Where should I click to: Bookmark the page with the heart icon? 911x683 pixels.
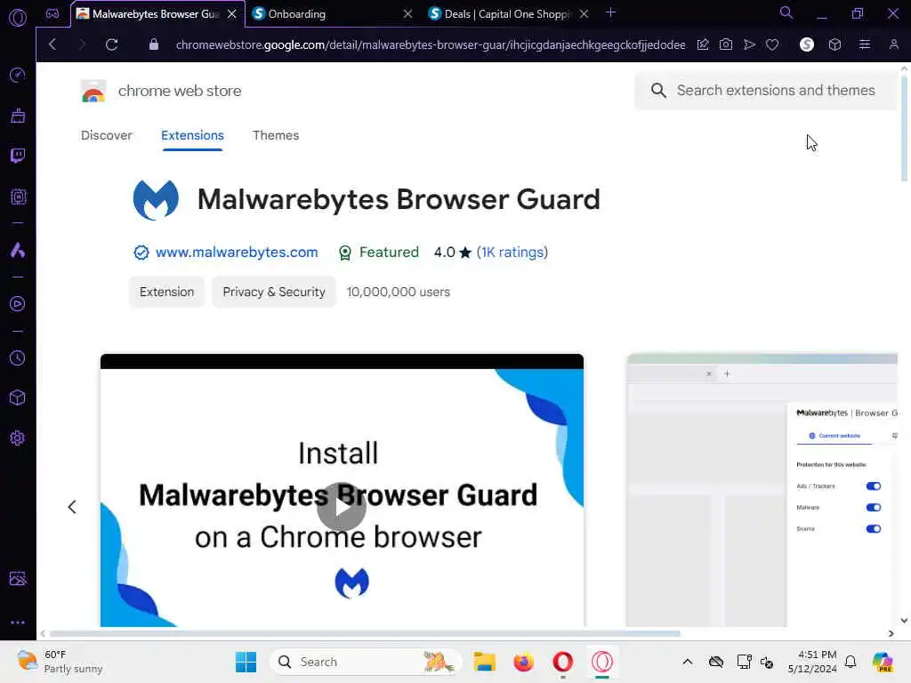pyautogui.click(x=772, y=44)
